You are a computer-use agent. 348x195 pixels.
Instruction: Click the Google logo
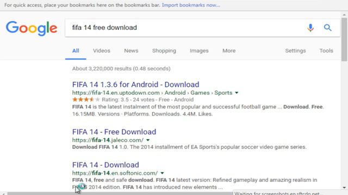(32, 28)
